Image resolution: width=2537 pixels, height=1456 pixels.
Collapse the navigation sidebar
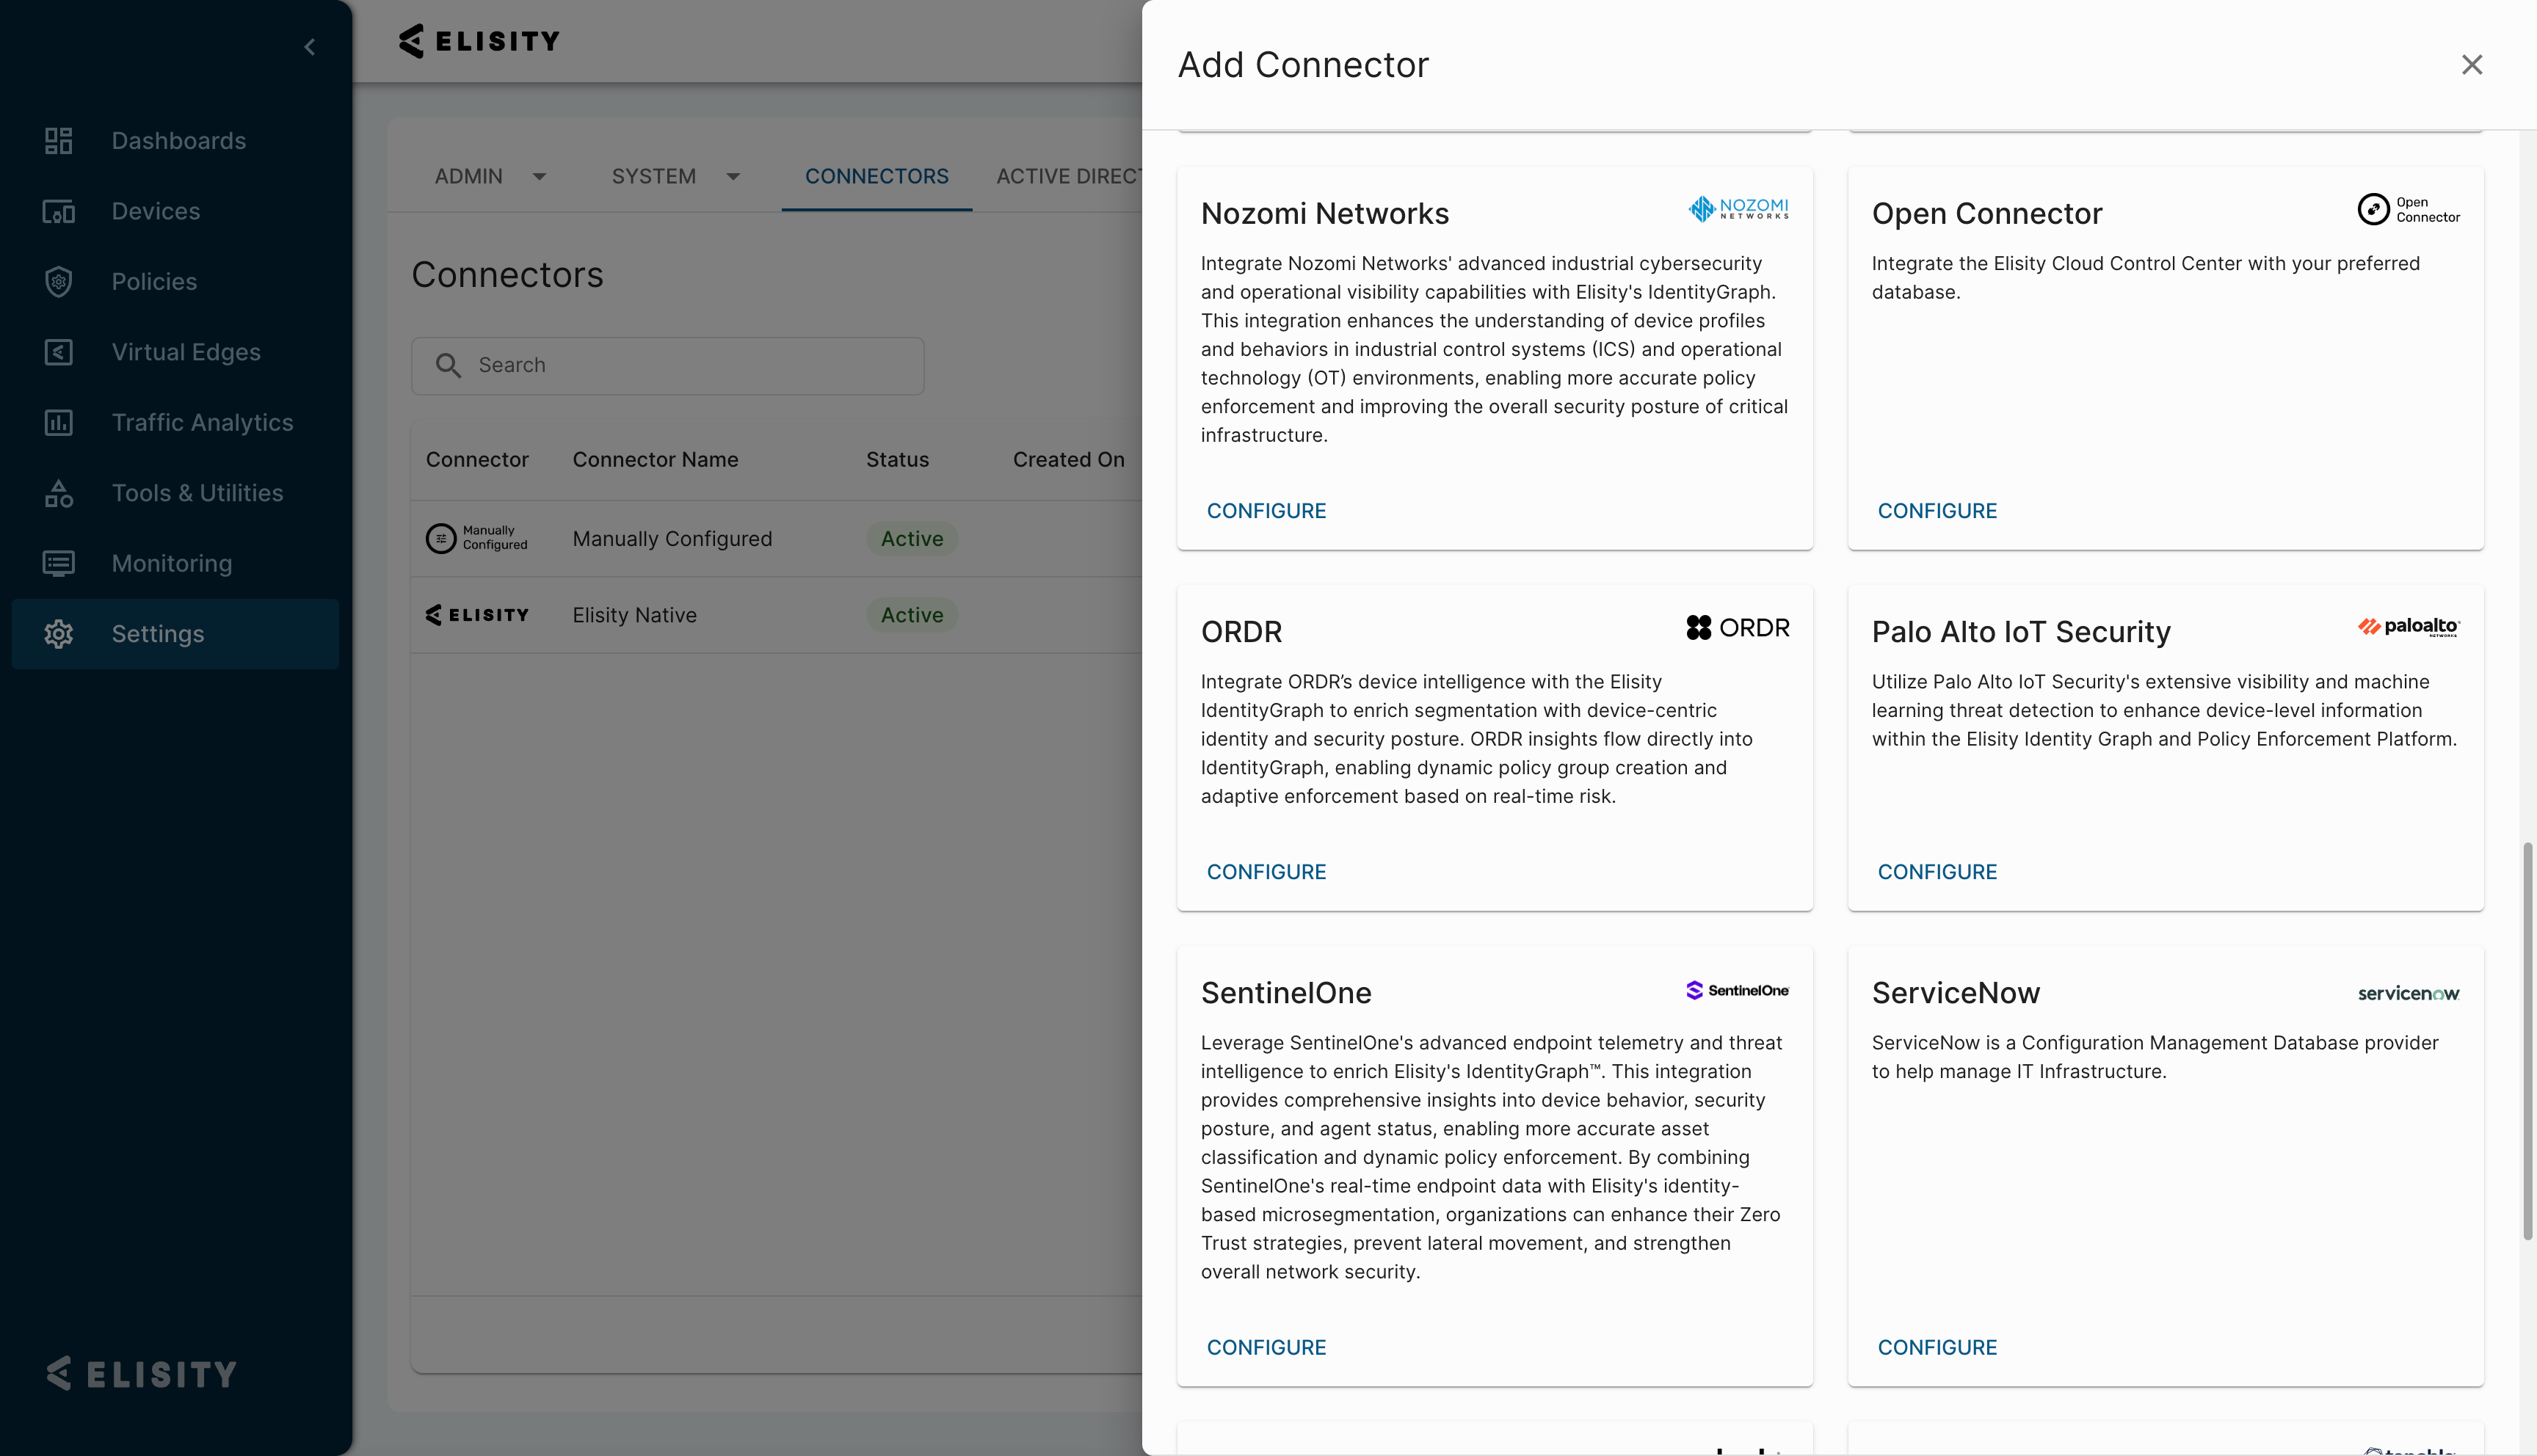[309, 46]
